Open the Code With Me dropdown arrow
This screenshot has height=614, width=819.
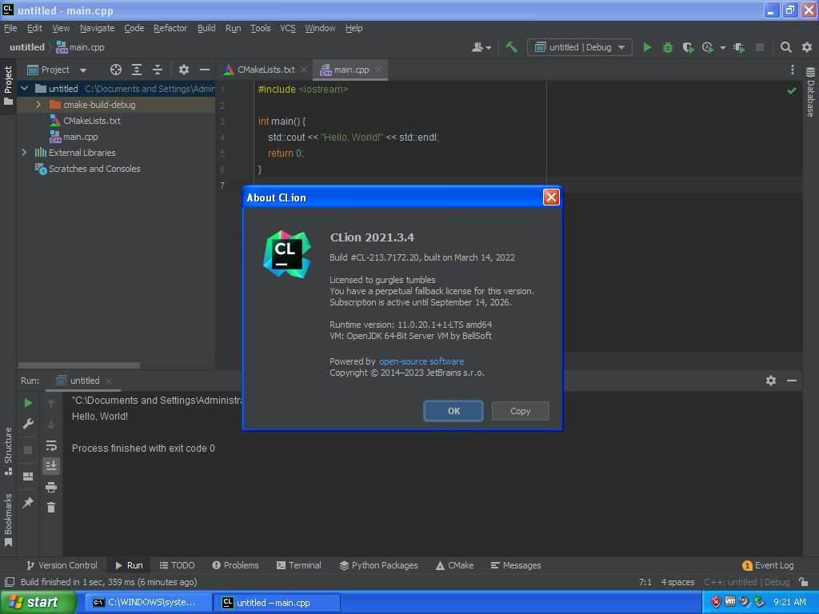click(489, 47)
